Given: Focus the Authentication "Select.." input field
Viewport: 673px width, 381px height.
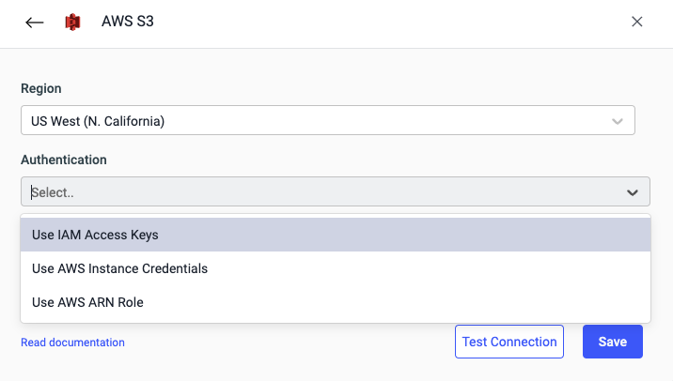Looking at the screenshot, I should 320,192.
